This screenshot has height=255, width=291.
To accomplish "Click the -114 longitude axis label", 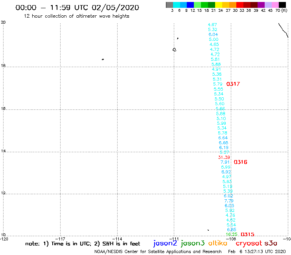I will [117, 239].
